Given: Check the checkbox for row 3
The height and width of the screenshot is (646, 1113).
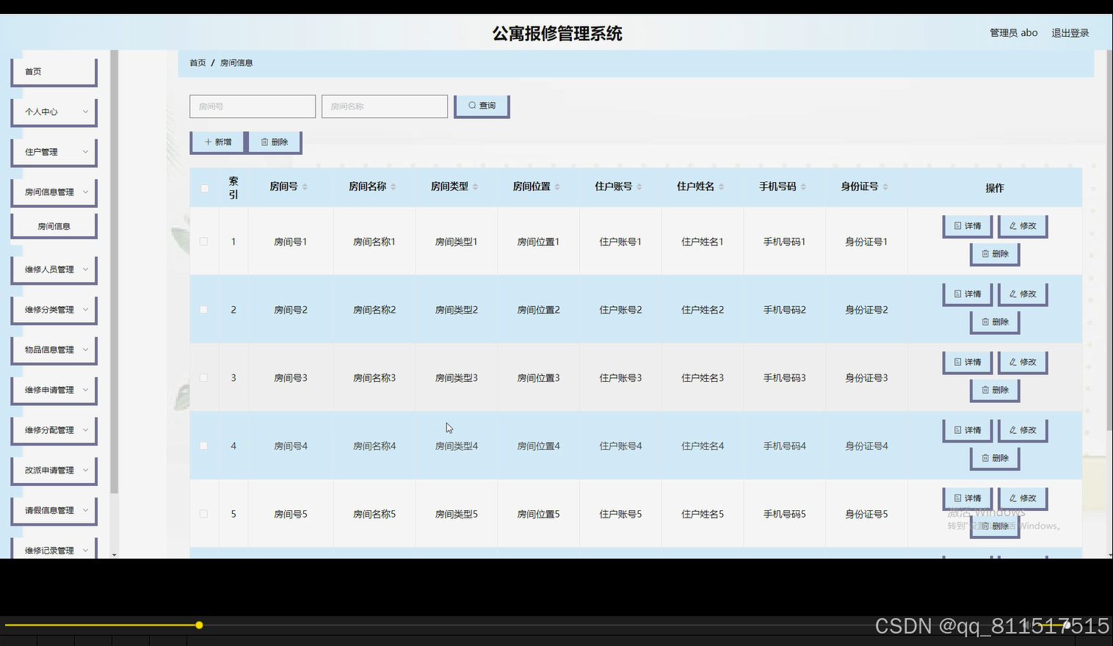Looking at the screenshot, I should (x=204, y=378).
